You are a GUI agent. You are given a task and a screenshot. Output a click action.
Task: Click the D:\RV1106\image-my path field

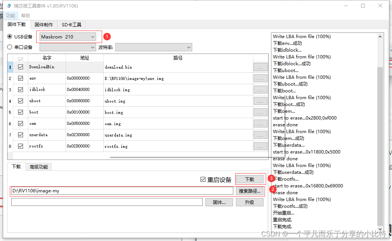pos(122,191)
